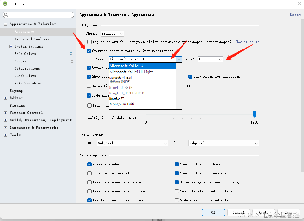The height and width of the screenshot is (221, 304).
Task: Expand Version Control tree node
Action: 5,113
